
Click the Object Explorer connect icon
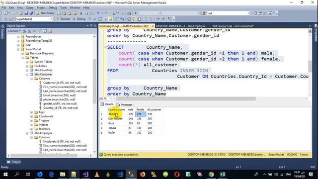click(x=24, y=31)
